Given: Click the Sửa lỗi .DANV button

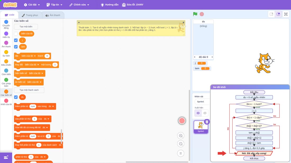Looking at the screenshot, I should [x=133, y=5].
